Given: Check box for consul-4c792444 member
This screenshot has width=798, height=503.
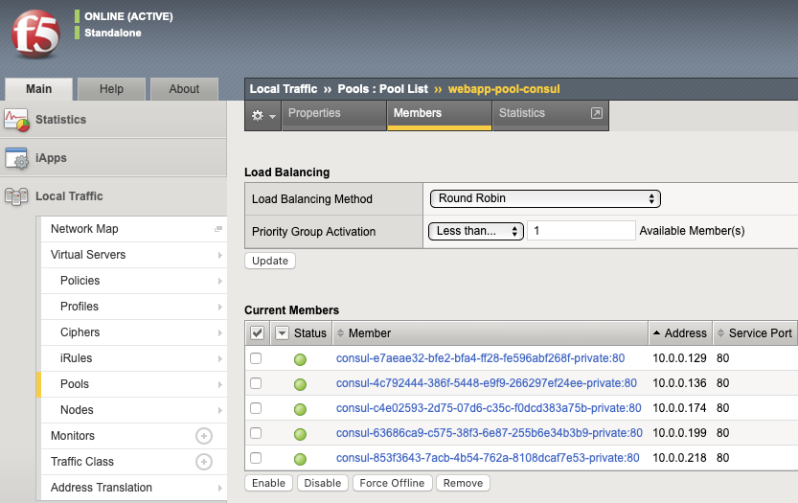Looking at the screenshot, I should point(256,383).
